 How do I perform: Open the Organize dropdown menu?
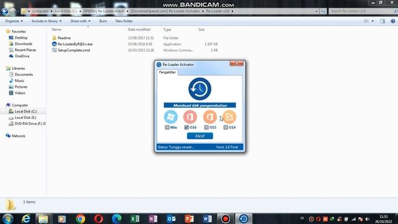pyautogui.click(x=14, y=21)
